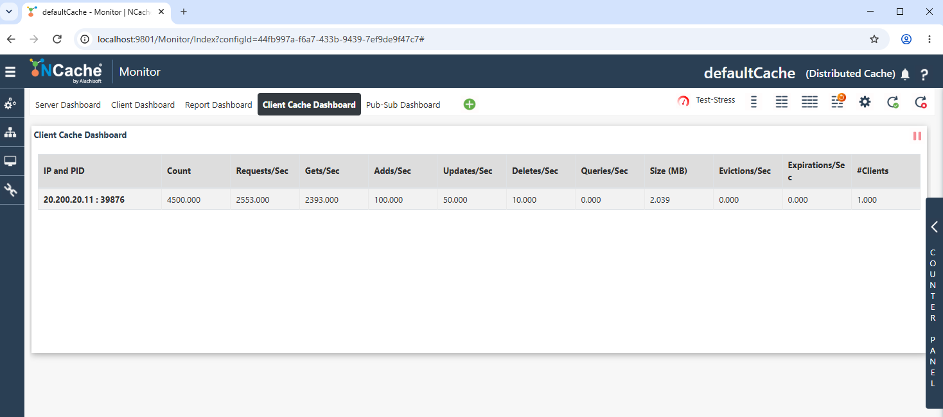Click the 2393.000 gets value
The width and height of the screenshot is (943, 417).
[322, 200]
